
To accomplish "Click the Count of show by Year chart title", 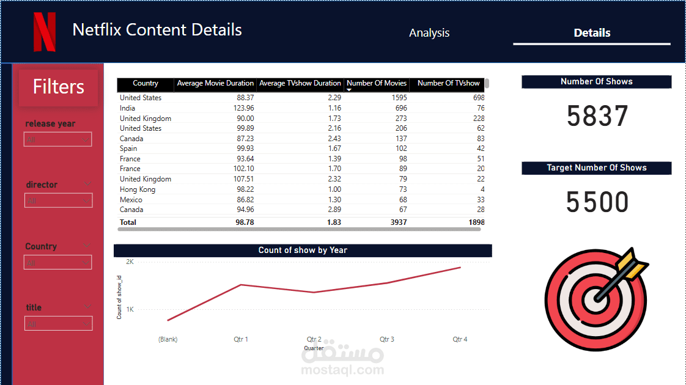I will (303, 251).
